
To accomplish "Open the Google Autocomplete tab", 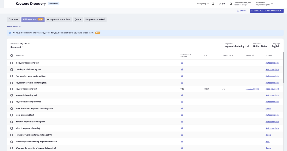I will [x=59, y=19].
